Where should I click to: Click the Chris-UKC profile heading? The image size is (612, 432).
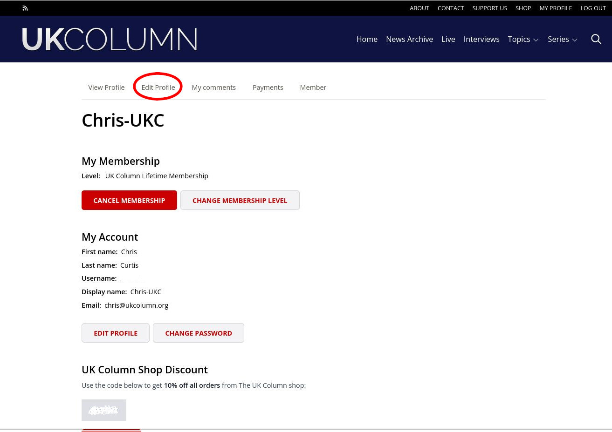click(x=123, y=120)
